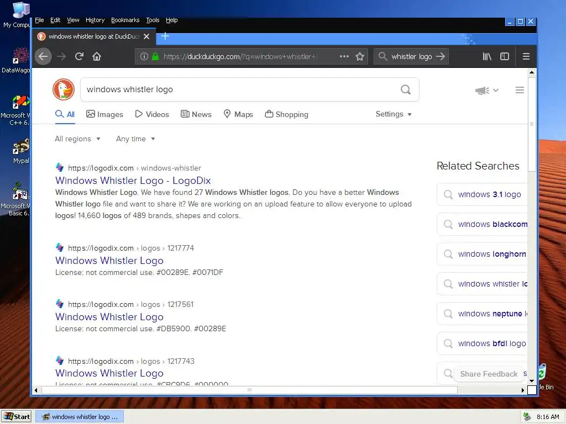The height and width of the screenshot is (424, 566).
Task: Open the Start menu
Action: click(x=16, y=417)
